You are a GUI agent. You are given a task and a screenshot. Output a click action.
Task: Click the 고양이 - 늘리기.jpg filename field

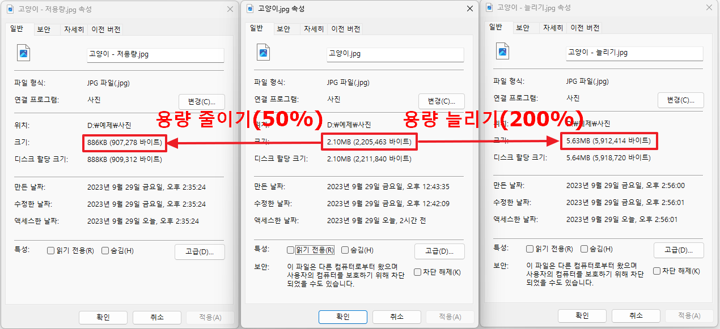(x=635, y=53)
